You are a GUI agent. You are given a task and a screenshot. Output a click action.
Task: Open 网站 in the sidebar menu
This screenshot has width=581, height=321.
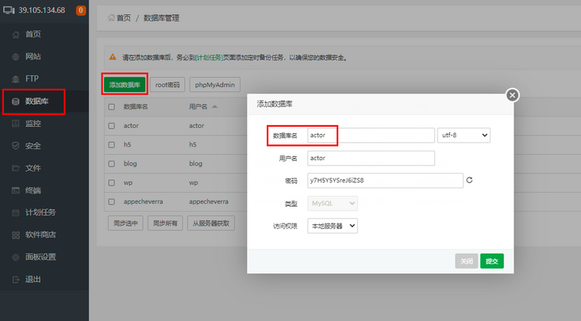coord(33,56)
